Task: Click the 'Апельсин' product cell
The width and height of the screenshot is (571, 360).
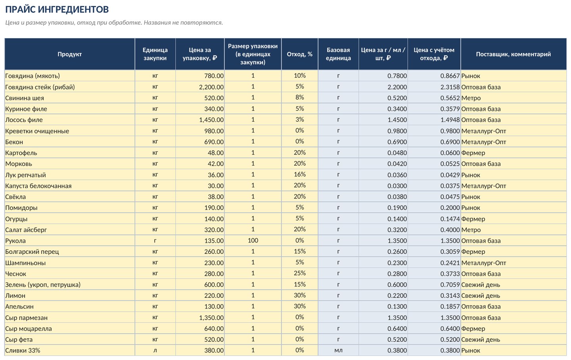Action: click(70, 307)
